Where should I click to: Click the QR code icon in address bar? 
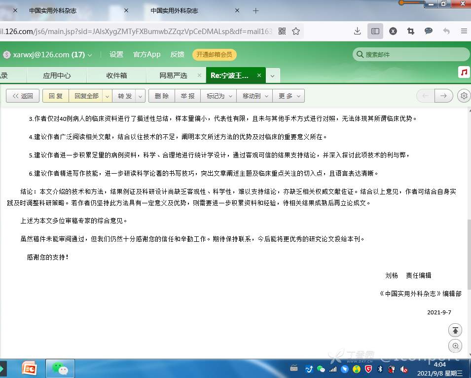coord(282,31)
